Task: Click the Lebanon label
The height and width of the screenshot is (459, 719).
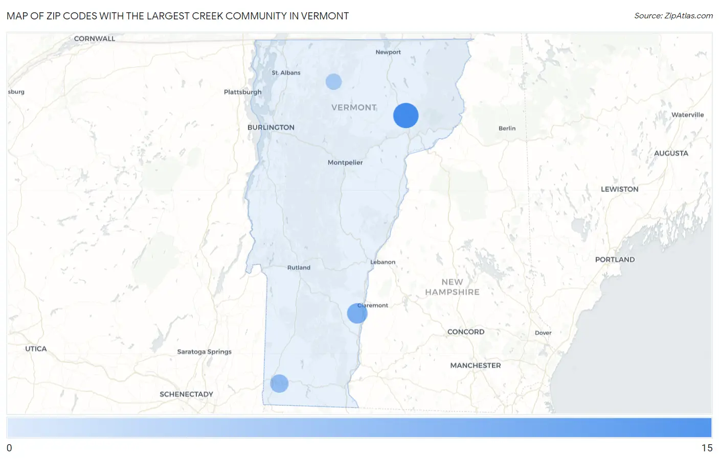Action: [x=383, y=262]
